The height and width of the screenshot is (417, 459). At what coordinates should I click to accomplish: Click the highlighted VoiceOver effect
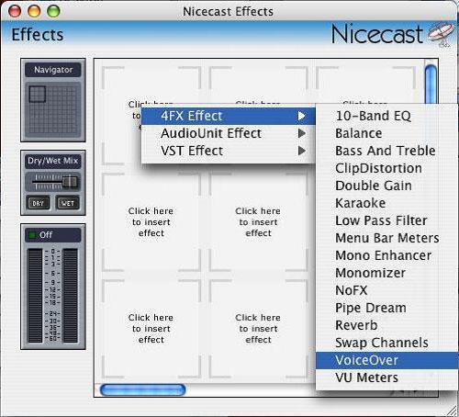tap(386, 360)
